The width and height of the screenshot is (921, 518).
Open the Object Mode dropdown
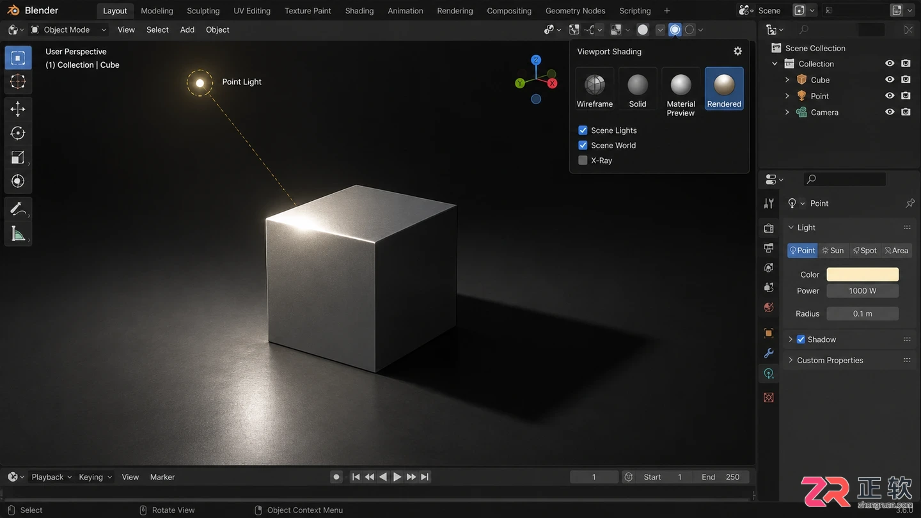click(68, 29)
